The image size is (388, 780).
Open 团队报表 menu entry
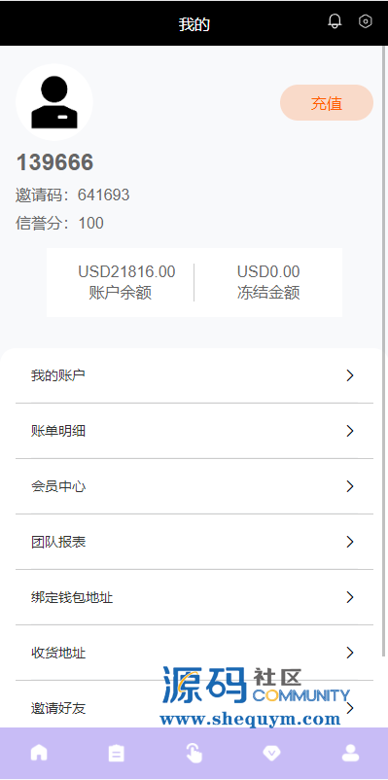(194, 542)
